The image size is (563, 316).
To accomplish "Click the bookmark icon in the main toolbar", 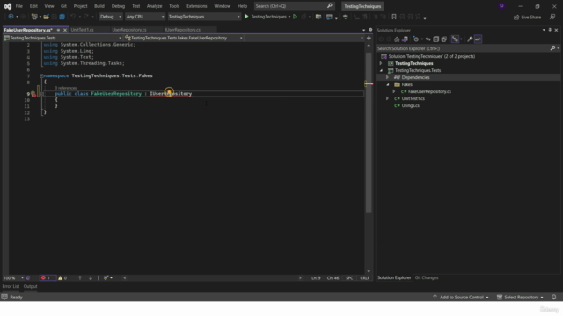I will pyautogui.click(x=394, y=17).
